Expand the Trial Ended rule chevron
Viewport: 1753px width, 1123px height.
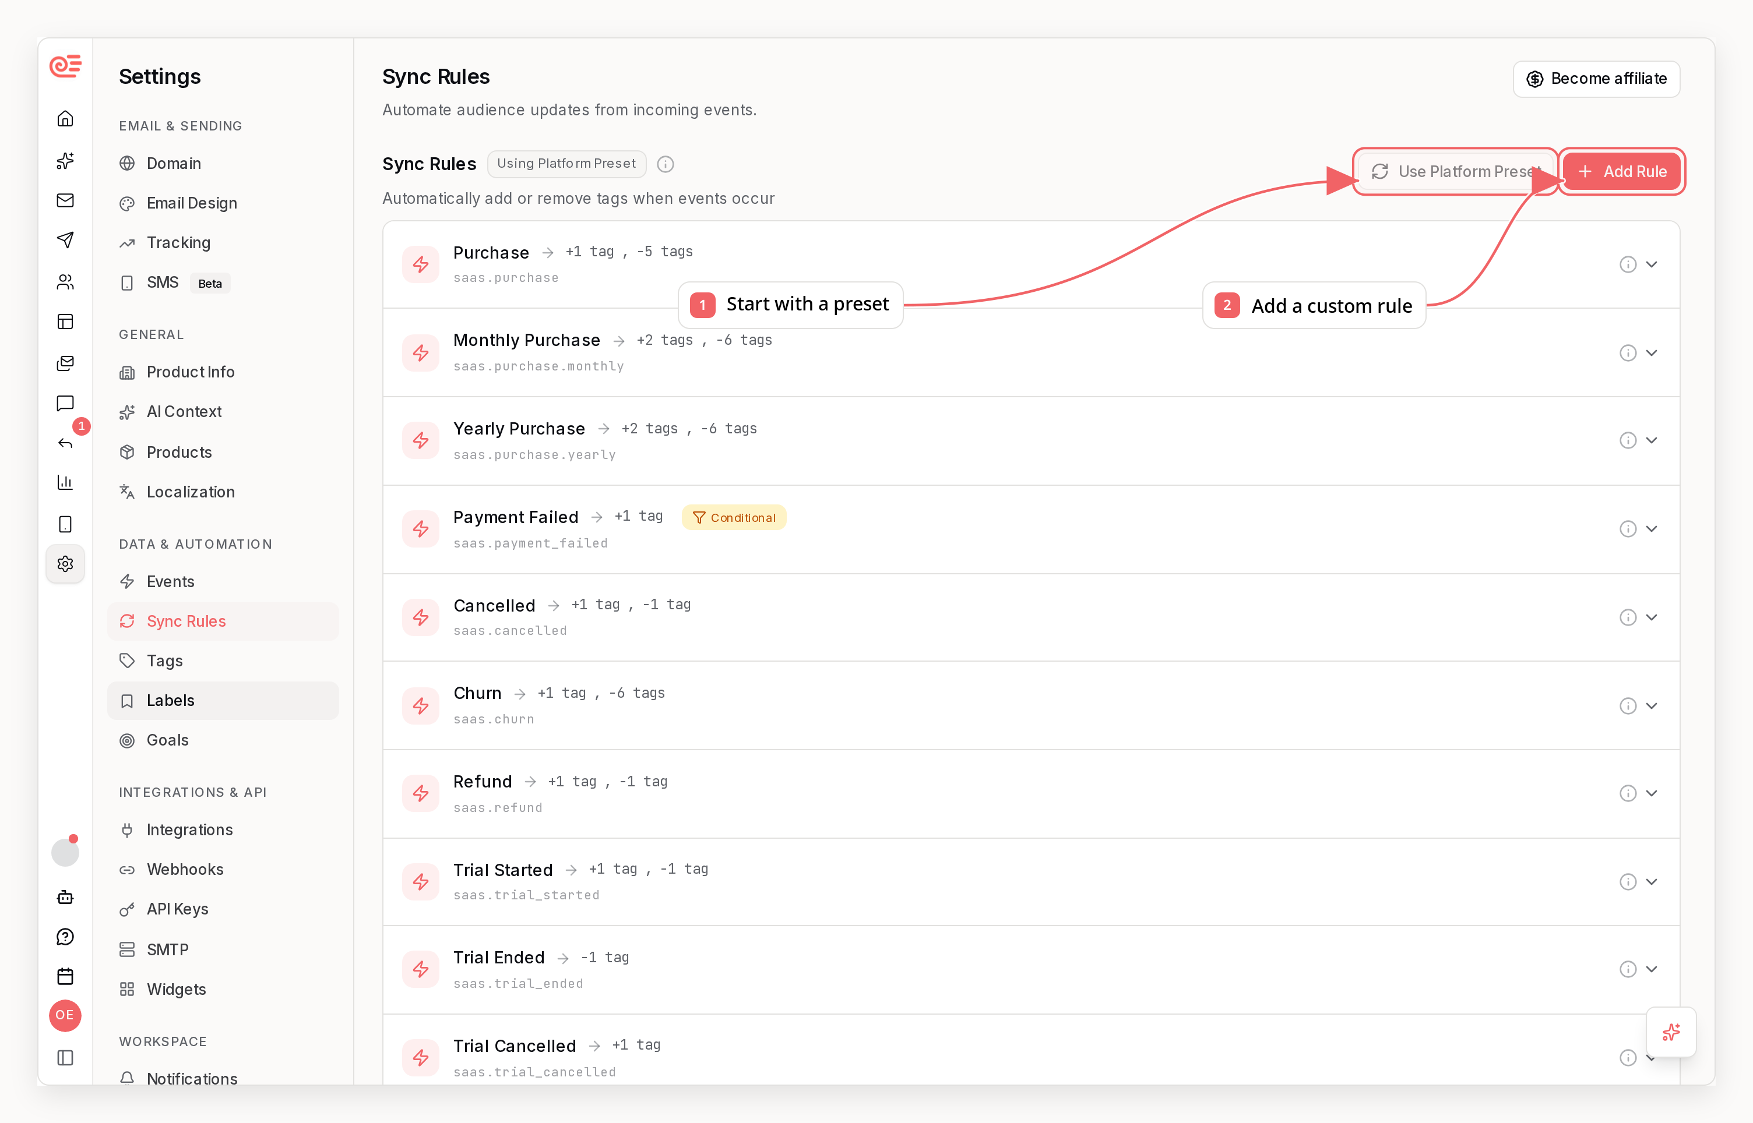click(1652, 969)
